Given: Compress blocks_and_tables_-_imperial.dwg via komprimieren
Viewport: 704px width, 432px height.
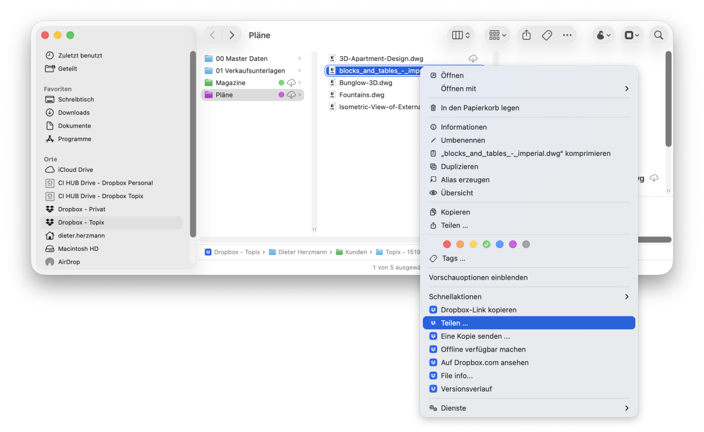Looking at the screenshot, I should coord(529,154).
